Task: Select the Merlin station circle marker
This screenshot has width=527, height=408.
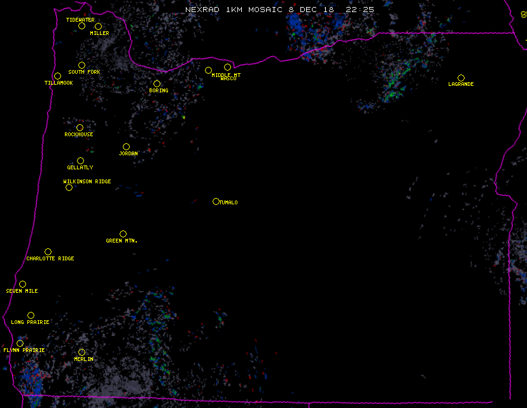Action: [81, 352]
